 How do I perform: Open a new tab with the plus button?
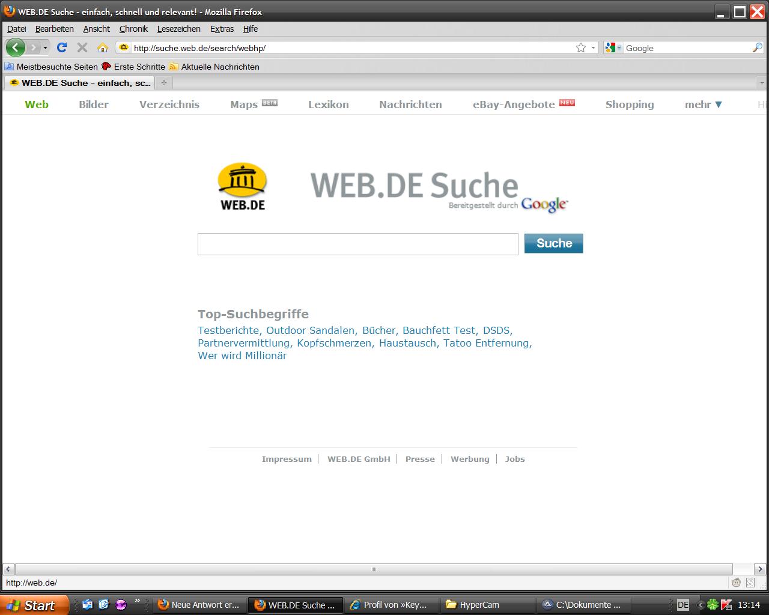163,83
